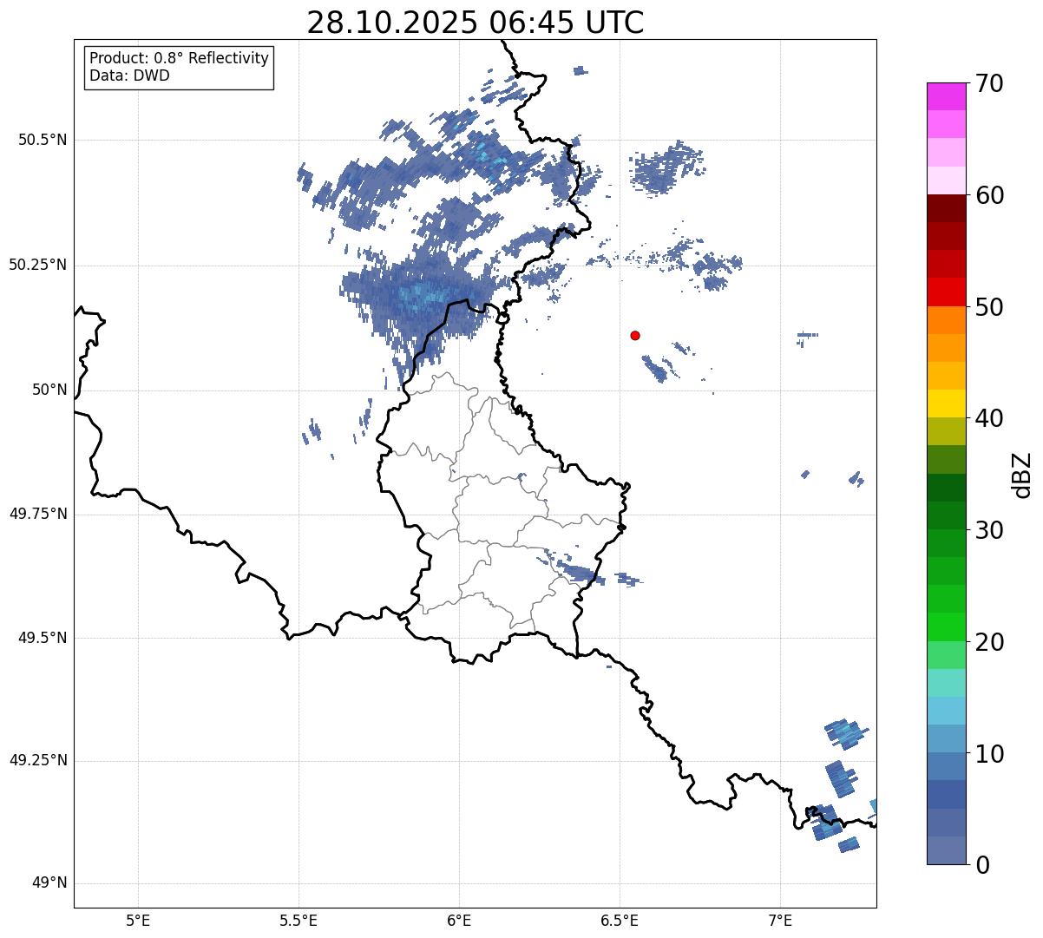1043x938 pixels.
Task: Click the latitude label 49.25°N
Action: coord(37,761)
